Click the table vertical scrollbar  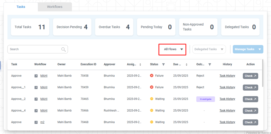(263, 75)
